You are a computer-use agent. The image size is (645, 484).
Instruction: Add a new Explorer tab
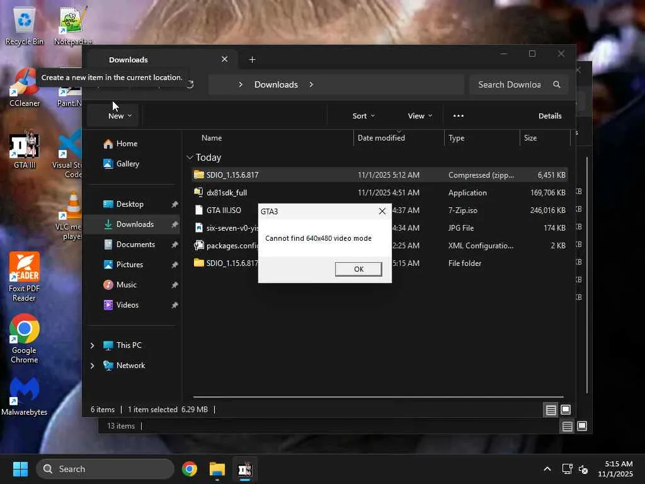click(x=252, y=60)
